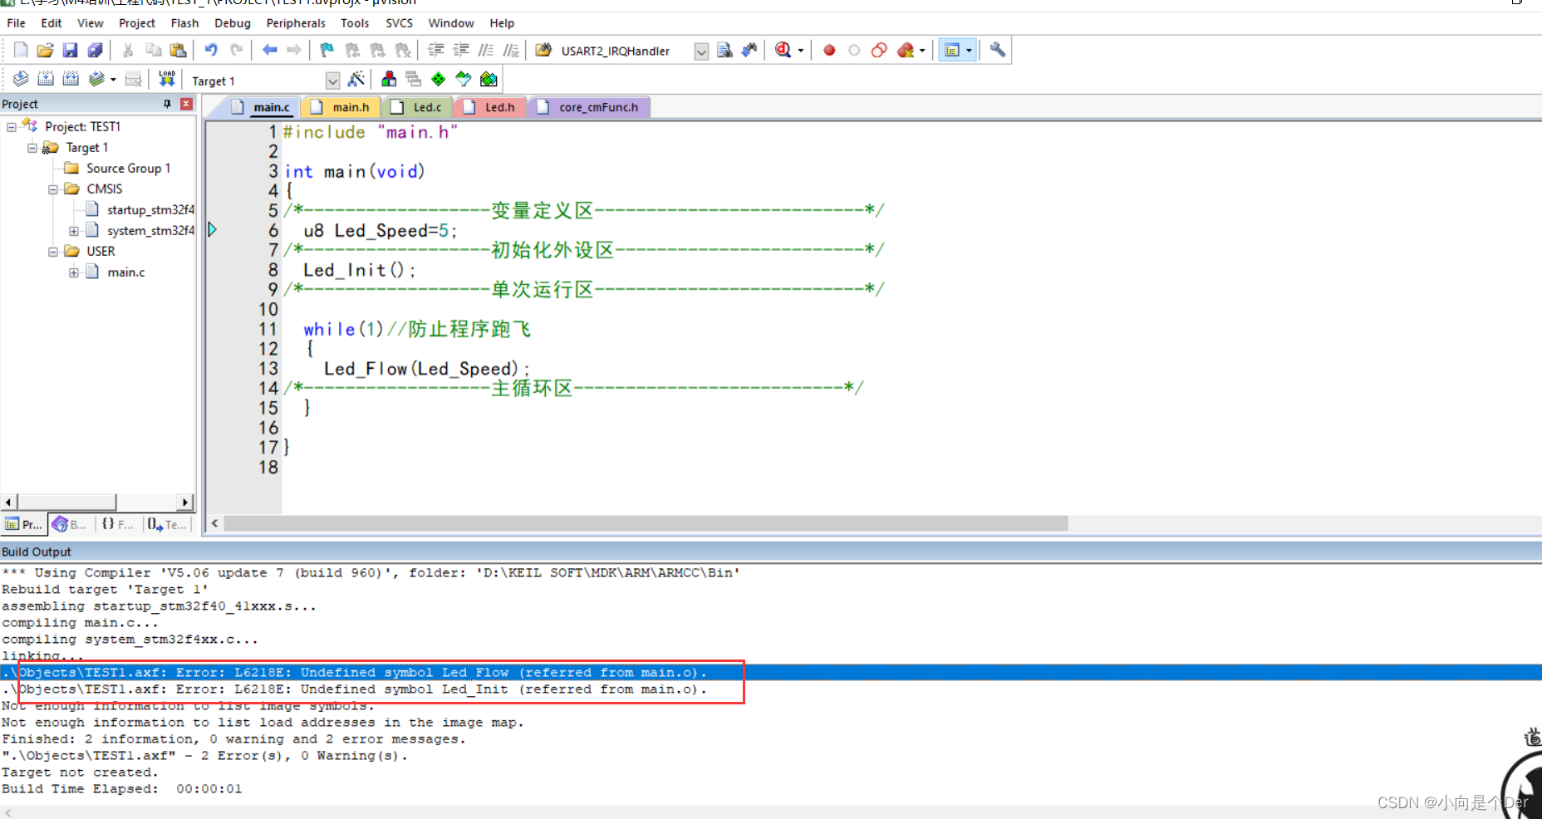Open Manage Project Items
The height and width of the screenshot is (819, 1542).
[x=389, y=79]
